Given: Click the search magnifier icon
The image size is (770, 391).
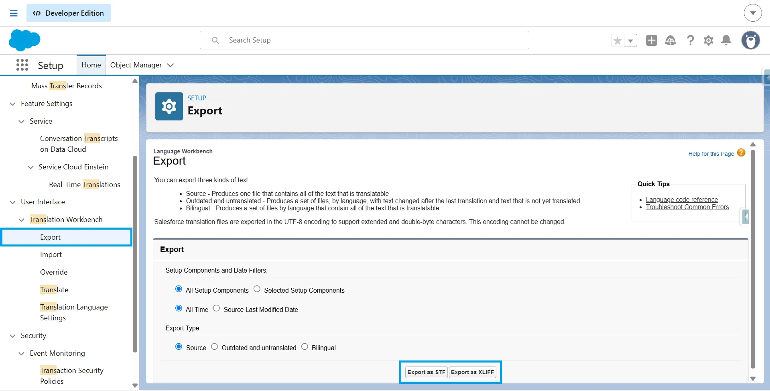Looking at the screenshot, I should [215, 40].
